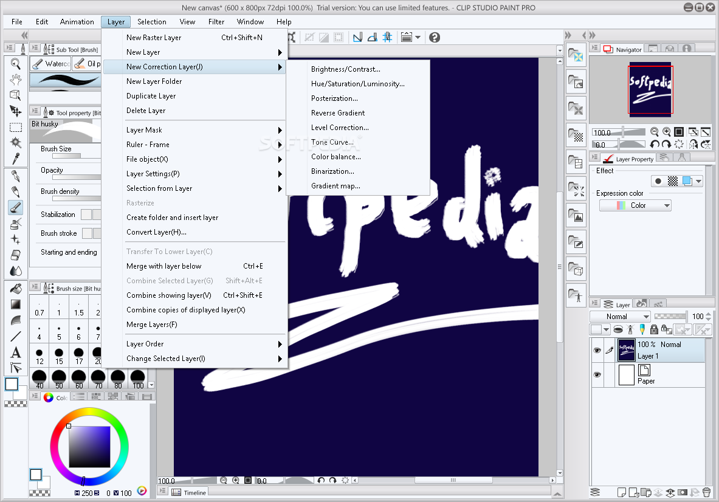Screen dimensions: 719x502
Task: Toggle Lock Layer padlock
Action: click(655, 329)
